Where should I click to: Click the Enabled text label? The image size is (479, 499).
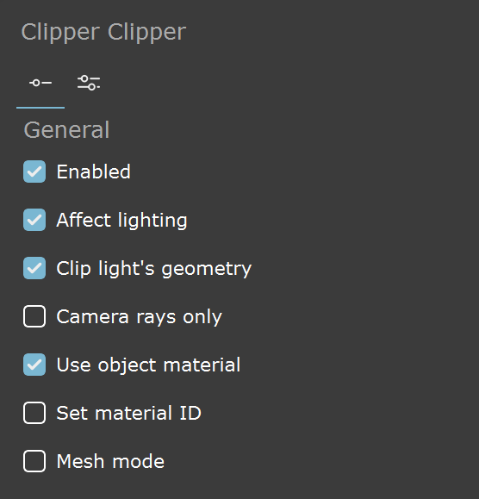pos(94,172)
